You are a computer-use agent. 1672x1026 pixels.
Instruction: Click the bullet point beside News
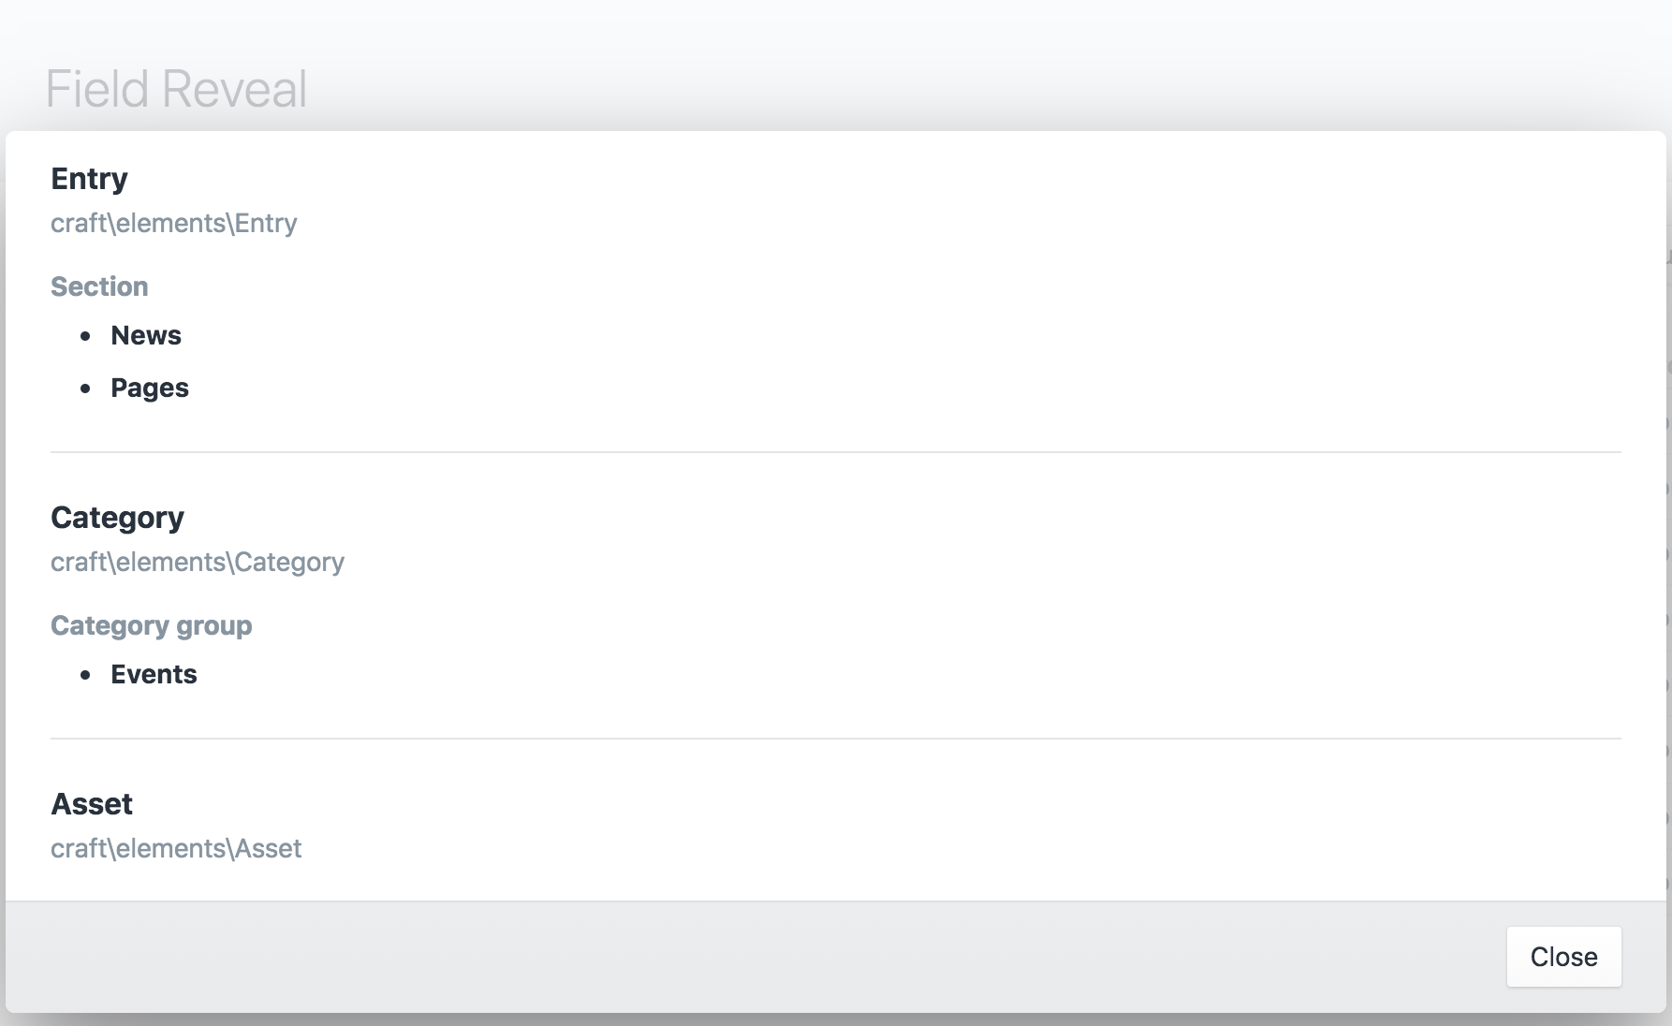86,336
